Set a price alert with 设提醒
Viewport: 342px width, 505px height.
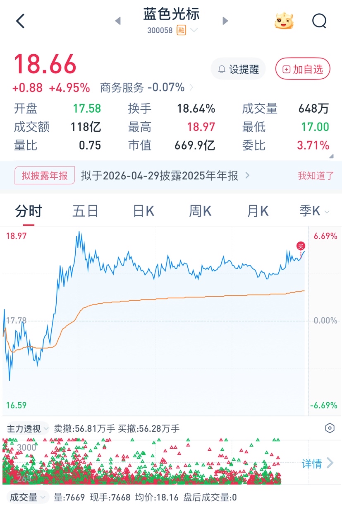(238, 69)
